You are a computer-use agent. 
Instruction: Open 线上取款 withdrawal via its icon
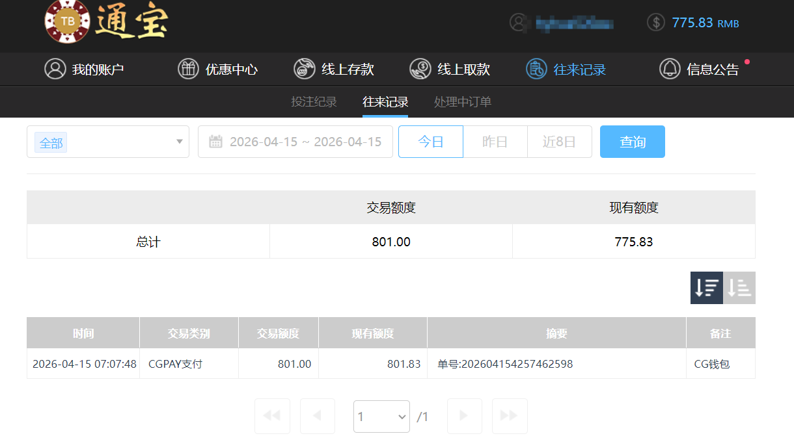pyautogui.click(x=420, y=69)
